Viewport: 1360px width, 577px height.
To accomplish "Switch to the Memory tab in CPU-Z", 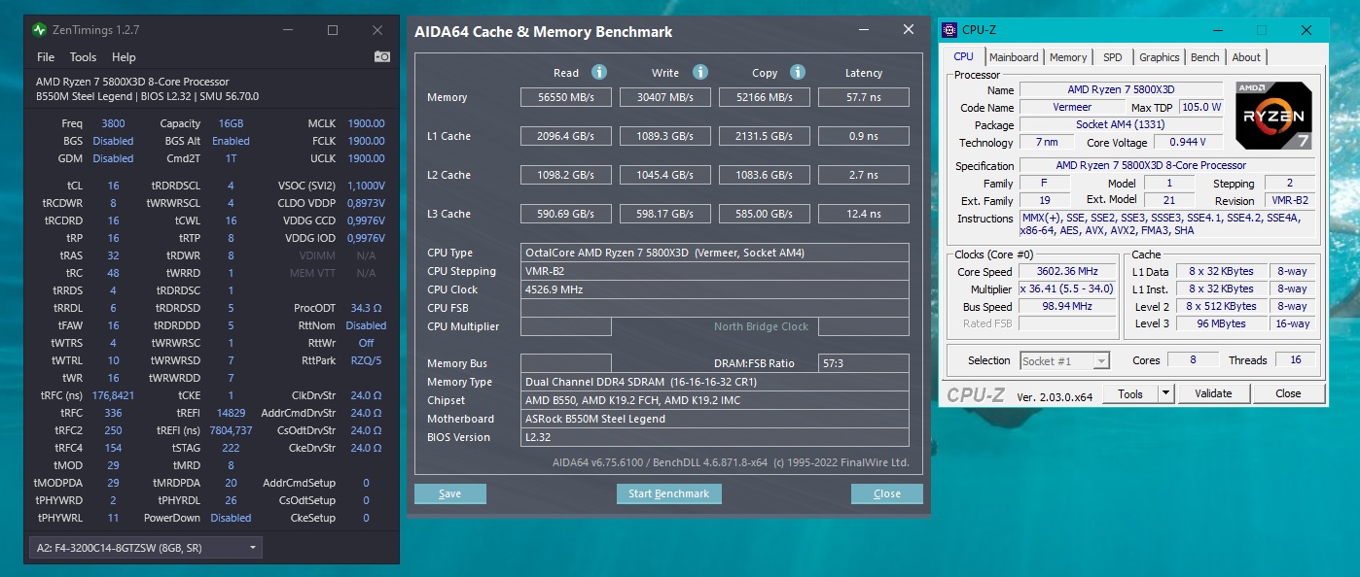I will (1068, 57).
